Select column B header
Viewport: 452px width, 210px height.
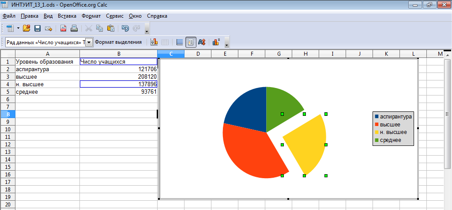click(118, 54)
